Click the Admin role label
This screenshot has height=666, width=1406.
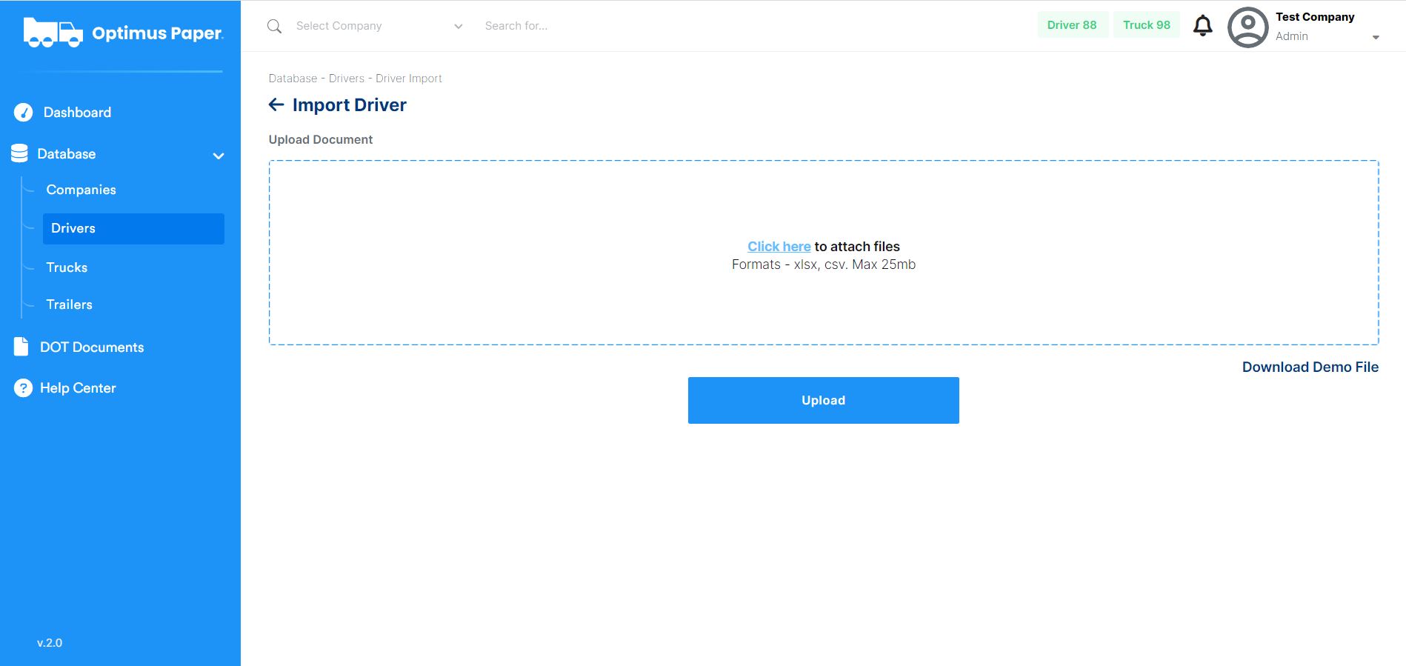[1292, 36]
